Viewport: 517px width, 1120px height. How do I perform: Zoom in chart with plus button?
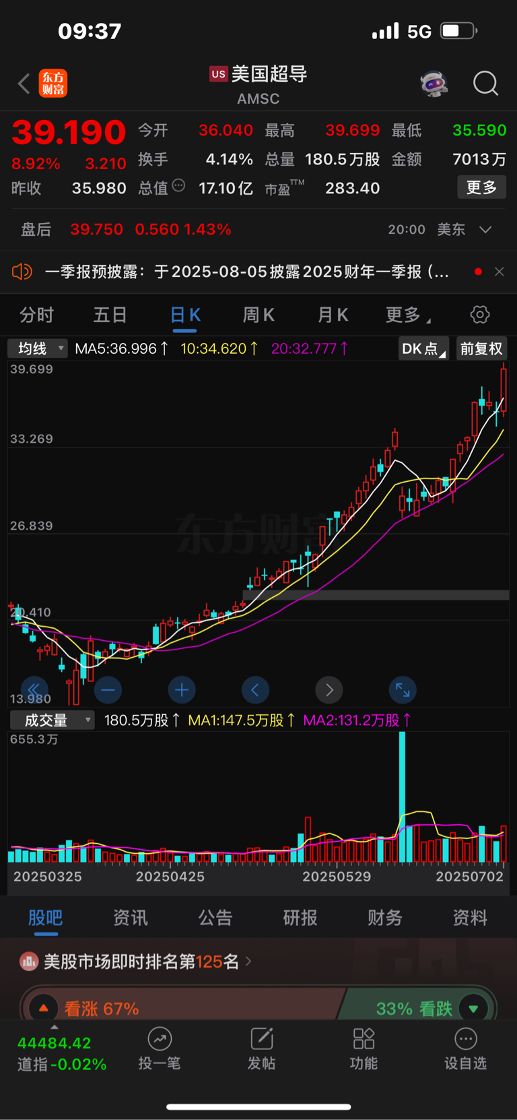[182, 689]
